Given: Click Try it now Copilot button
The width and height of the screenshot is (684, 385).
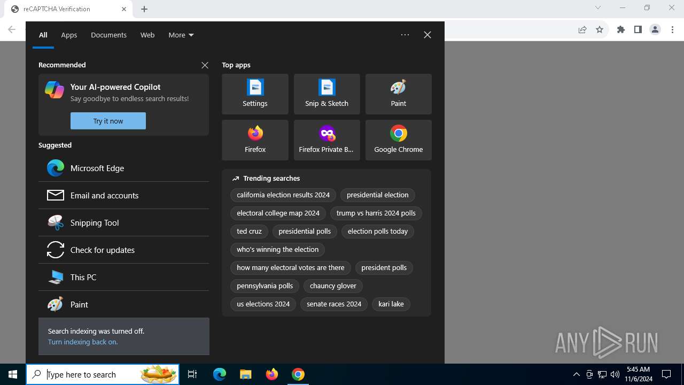Looking at the screenshot, I should pos(108,121).
